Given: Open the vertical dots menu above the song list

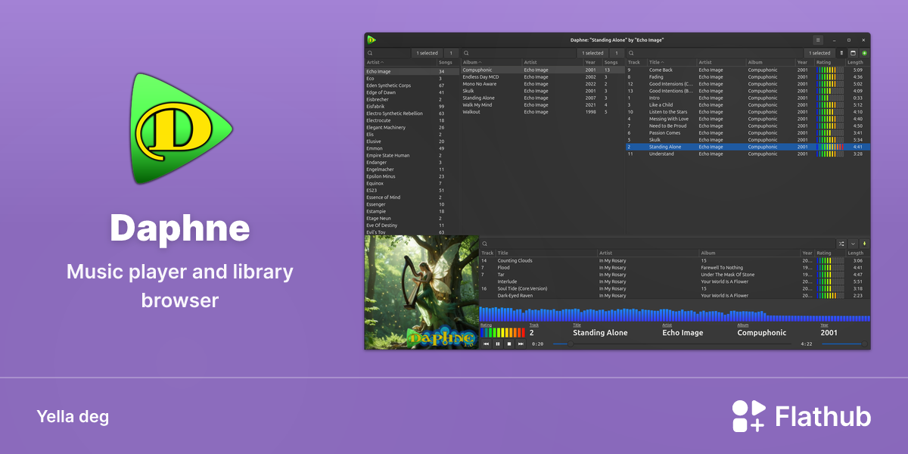Looking at the screenshot, I should pos(841,53).
